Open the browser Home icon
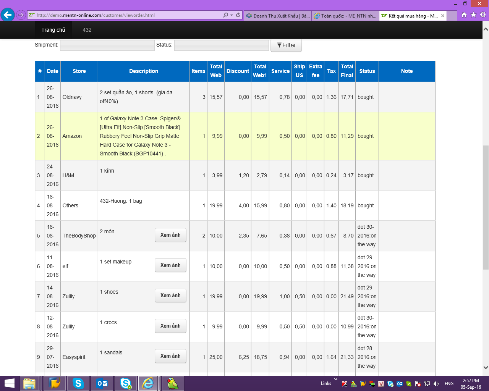 pyautogui.click(x=464, y=15)
